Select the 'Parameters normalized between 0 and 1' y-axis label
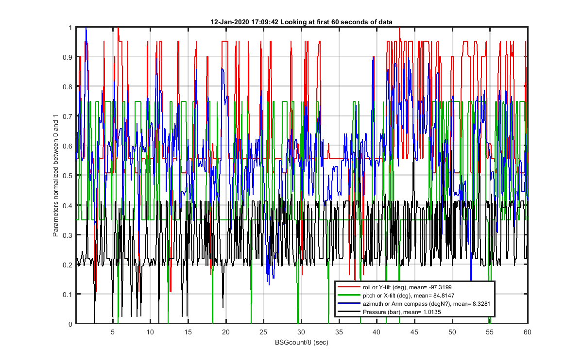The height and width of the screenshot is (364, 583). tap(56, 176)
